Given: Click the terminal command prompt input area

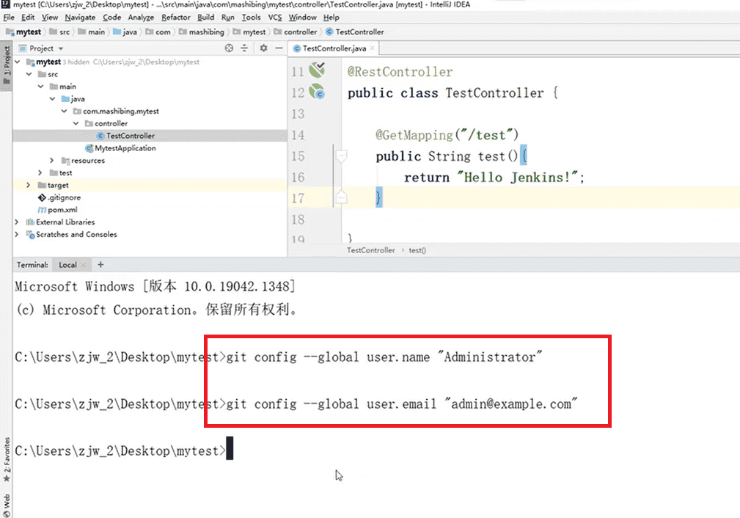Looking at the screenshot, I should click(x=230, y=450).
